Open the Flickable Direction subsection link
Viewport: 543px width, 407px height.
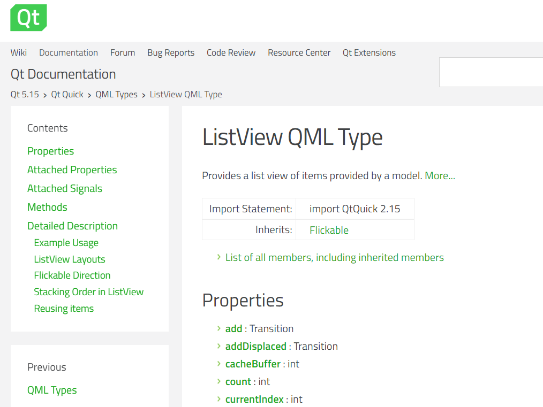(x=72, y=275)
